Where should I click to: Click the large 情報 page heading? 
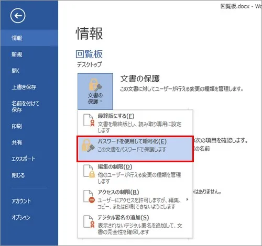tap(89, 33)
